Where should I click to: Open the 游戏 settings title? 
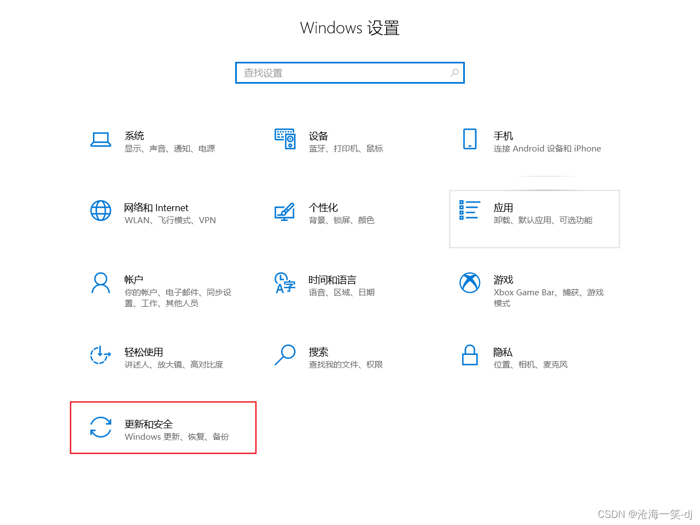point(503,280)
